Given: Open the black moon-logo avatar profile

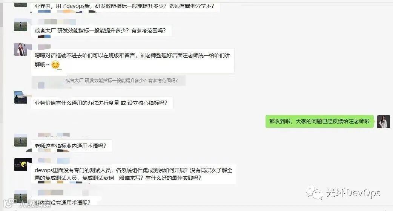Looking at the screenshot, I should (21, 164).
